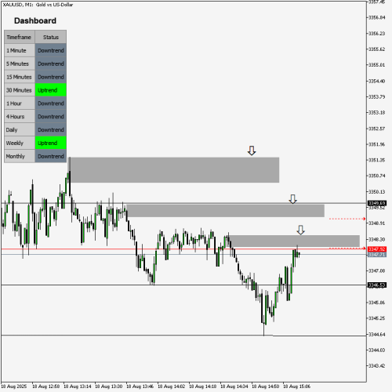Click the 18 Aug 14:02 time label
Screen dimensions: 392x392
tap(171, 387)
